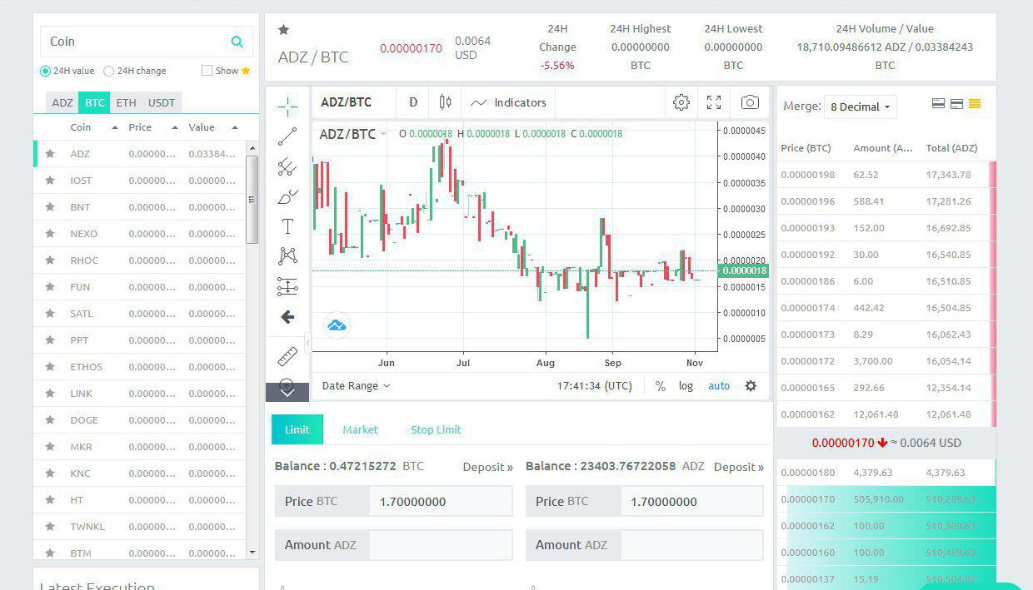Image resolution: width=1033 pixels, height=590 pixels.
Task: Click sell order at price 0.00000198
Action: coord(886,175)
